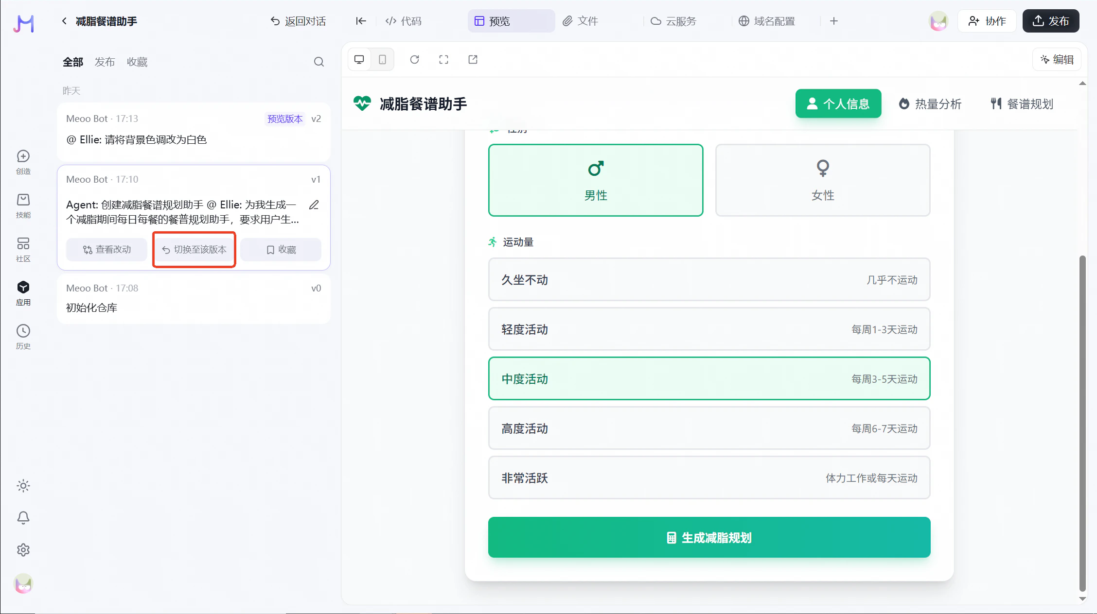Image resolution: width=1097 pixels, height=614 pixels.
Task: Click 切换至该版本 button
Action: point(195,250)
